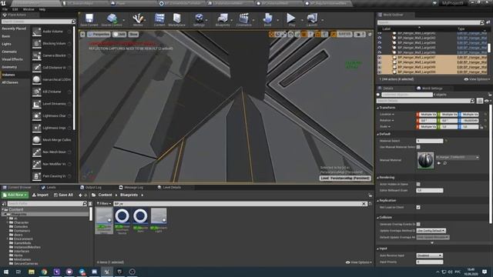
Task: Select Camera Blocking Volume actor icon
Action: 37,55
